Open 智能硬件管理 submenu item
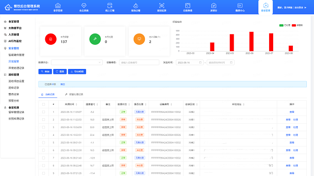The height and width of the screenshot is (176, 314). (16, 55)
